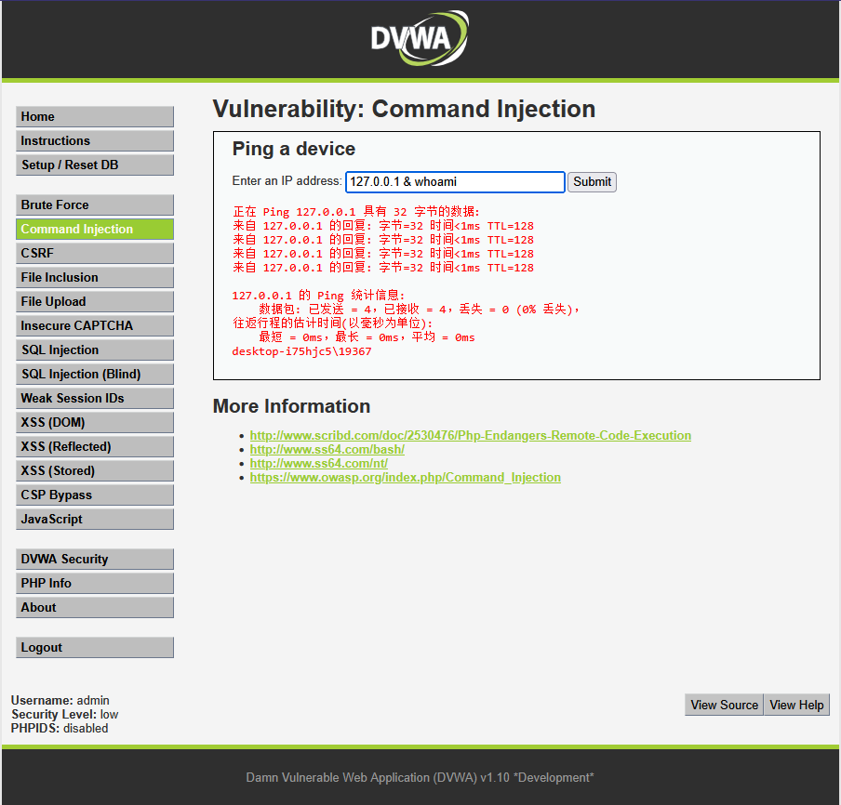Image resolution: width=841 pixels, height=805 pixels.
Task: Submit the ping command
Action: 592,181
